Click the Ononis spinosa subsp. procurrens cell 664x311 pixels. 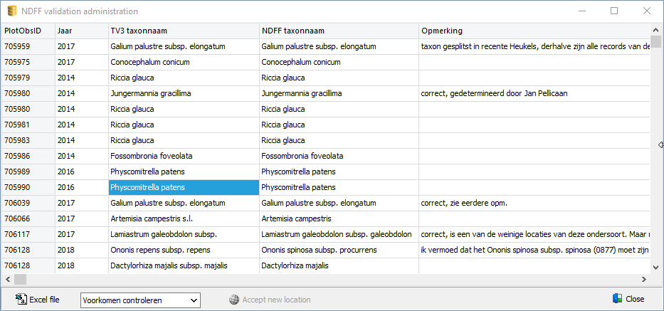[319, 250]
